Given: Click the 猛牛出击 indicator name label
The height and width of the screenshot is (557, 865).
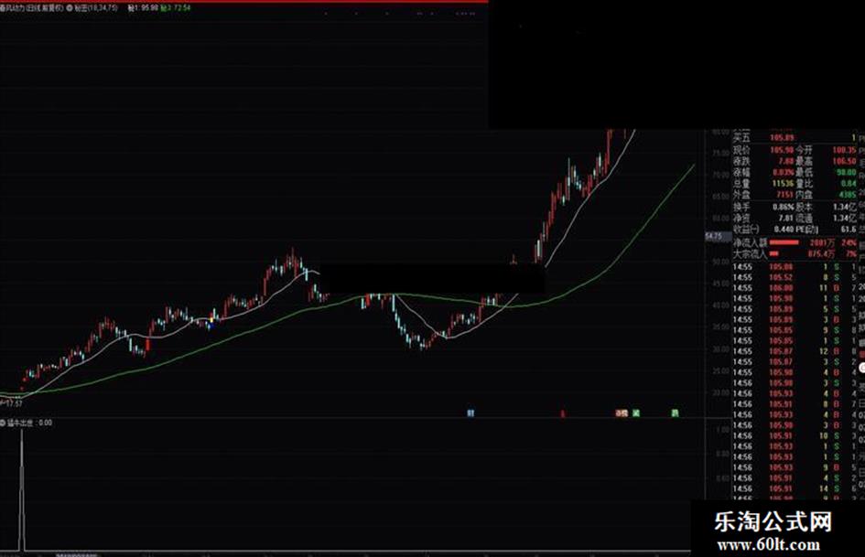Looking at the screenshot, I should point(20,423).
